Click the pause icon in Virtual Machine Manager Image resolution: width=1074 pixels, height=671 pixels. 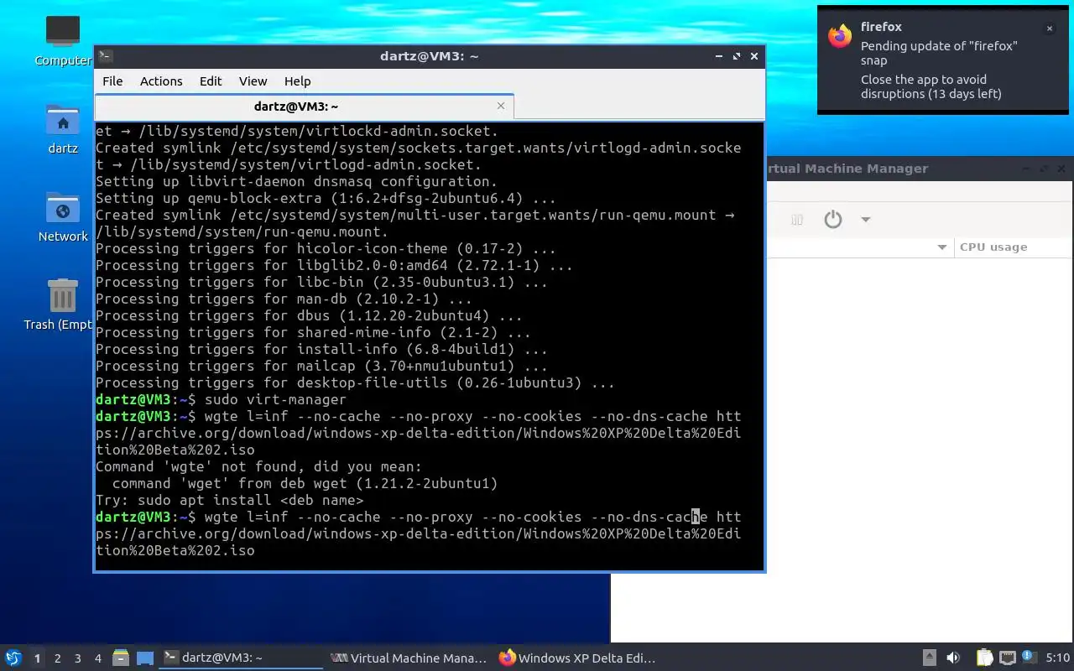(x=797, y=220)
